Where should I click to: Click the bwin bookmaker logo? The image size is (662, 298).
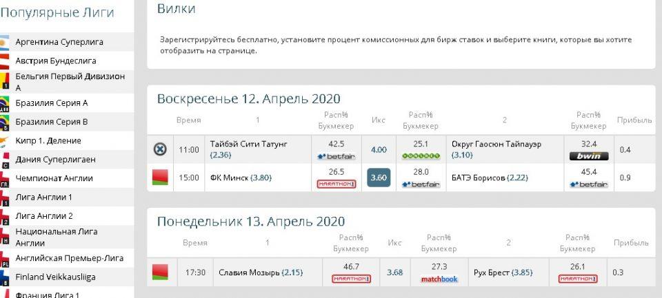tap(588, 156)
